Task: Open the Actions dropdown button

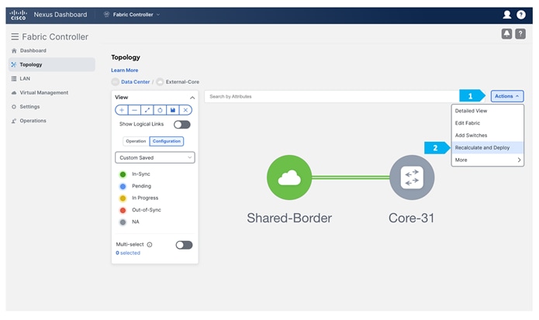Action: (x=507, y=97)
